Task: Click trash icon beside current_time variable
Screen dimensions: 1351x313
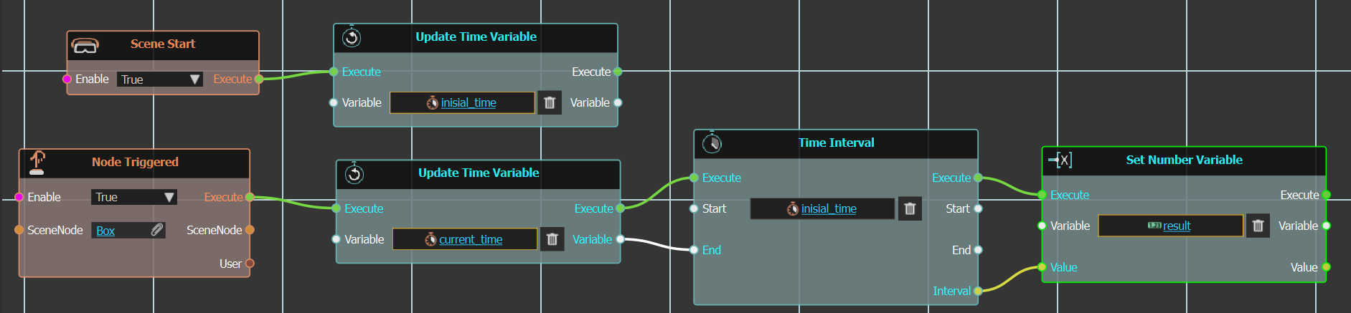Action: [552, 239]
